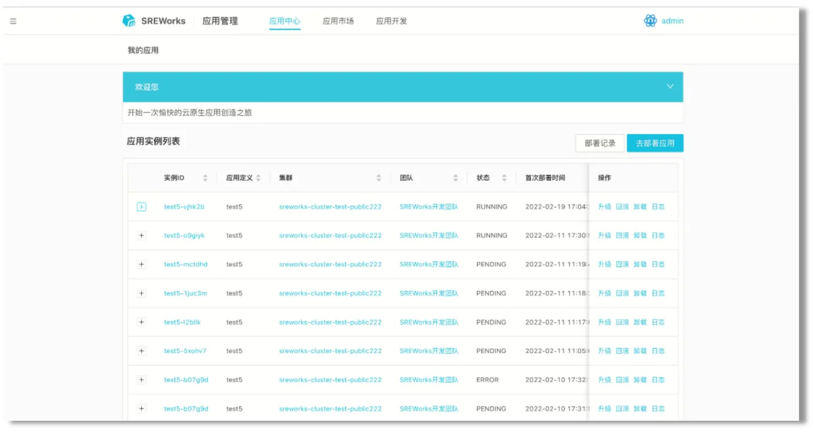Click the admin username

pyautogui.click(x=672, y=21)
